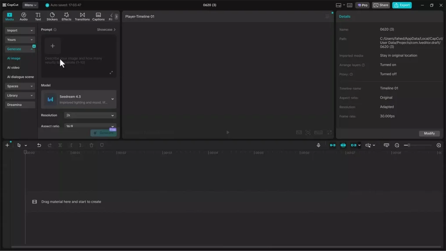Screen dimensions: 446x251
Task: Click the Delete trash icon
Action: [91, 145]
